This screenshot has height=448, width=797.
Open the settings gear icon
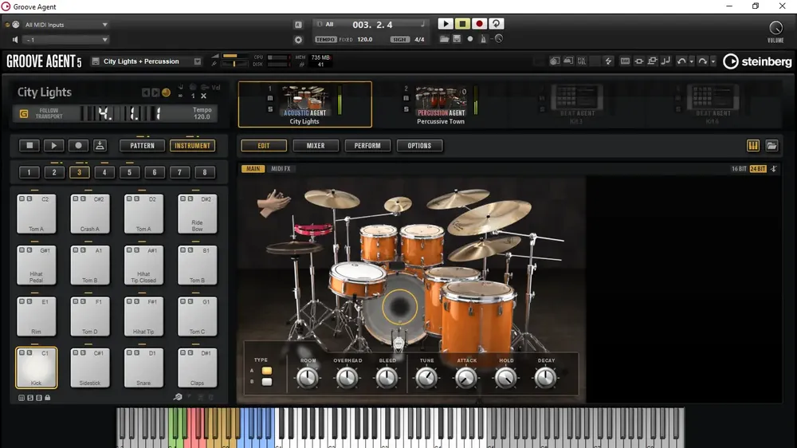tap(298, 40)
